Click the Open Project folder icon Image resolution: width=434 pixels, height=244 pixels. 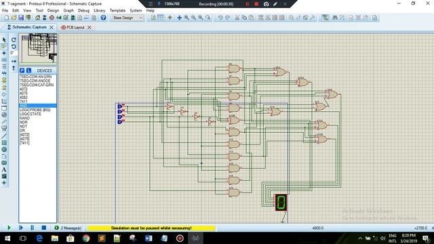(x=14, y=18)
